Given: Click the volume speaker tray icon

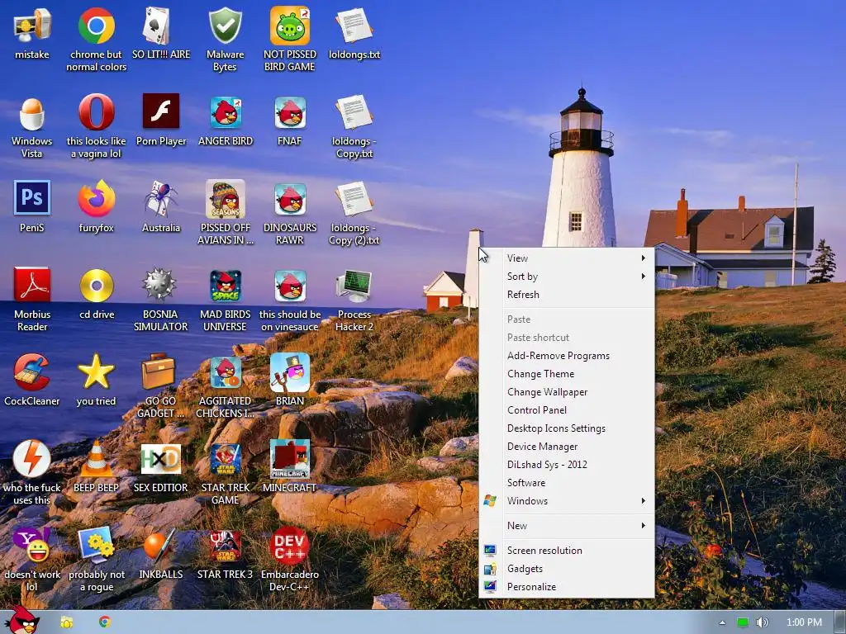Looking at the screenshot, I should coord(762,622).
